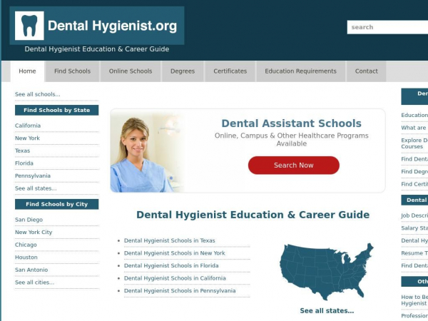Screen dimensions: 428x321
Task: Open Dental Hygienist Schools in Florida
Action: pyautogui.click(x=171, y=265)
